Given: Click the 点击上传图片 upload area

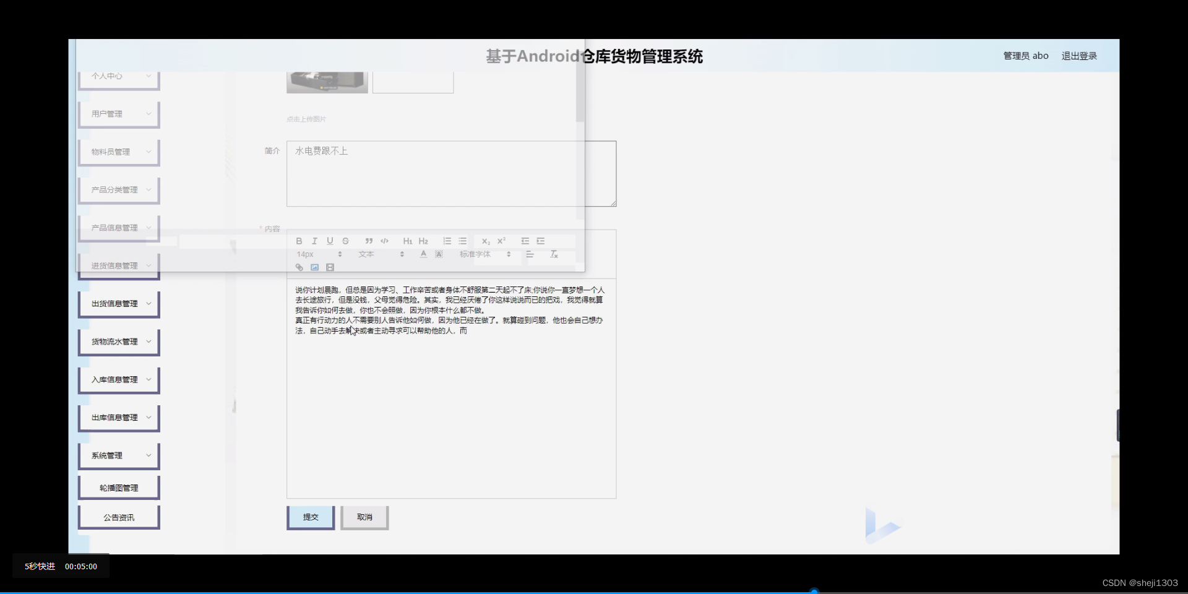Looking at the screenshot, I should (x=306, y=119).
